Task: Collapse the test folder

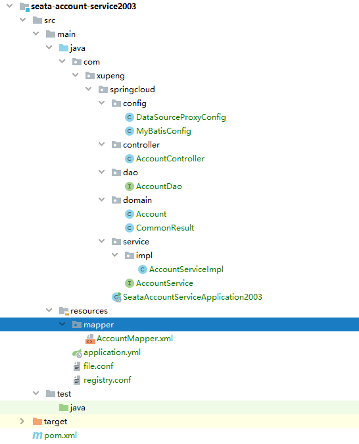Action: pos(36,393)
